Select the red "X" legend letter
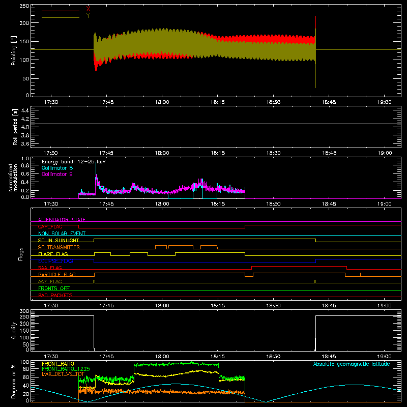Screen dimensions: 407x407 88,9
